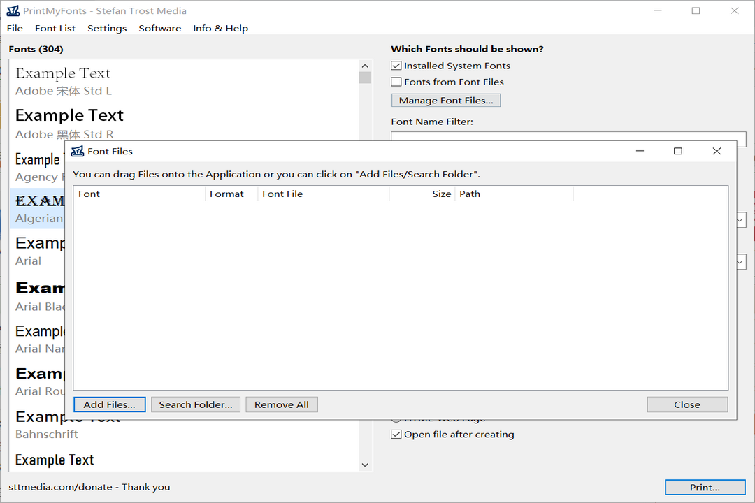Click scroll down arrow of fonts list
Viewport: 755px width, 503px height.
pos(365,465)
